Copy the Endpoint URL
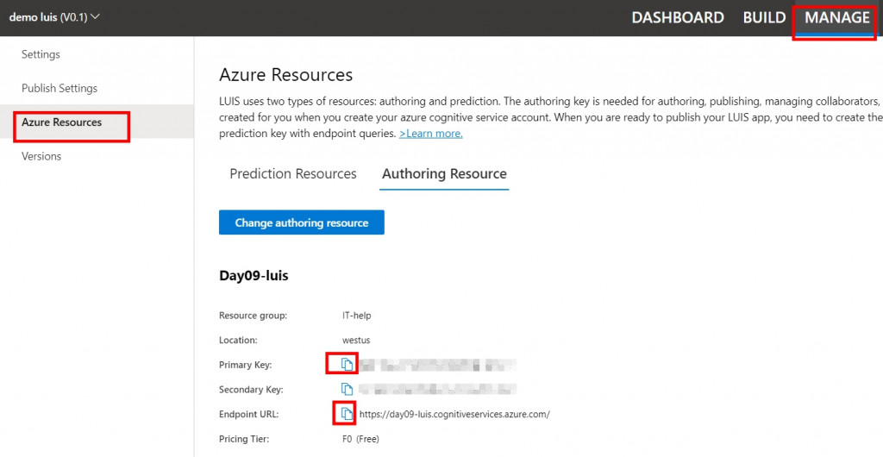 click(348, 414)
